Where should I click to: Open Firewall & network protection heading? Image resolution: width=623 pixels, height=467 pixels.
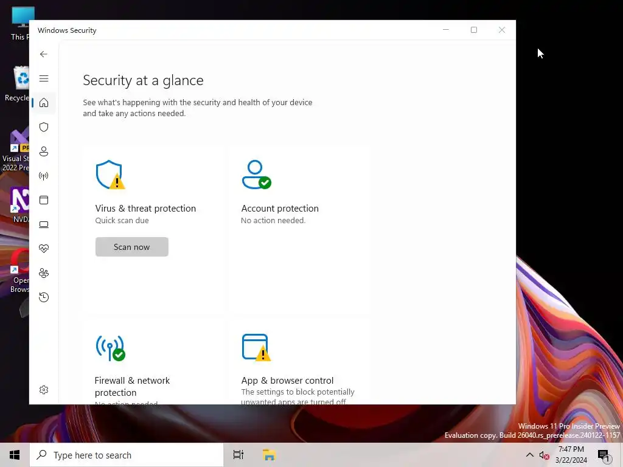[x=132, y=386]
